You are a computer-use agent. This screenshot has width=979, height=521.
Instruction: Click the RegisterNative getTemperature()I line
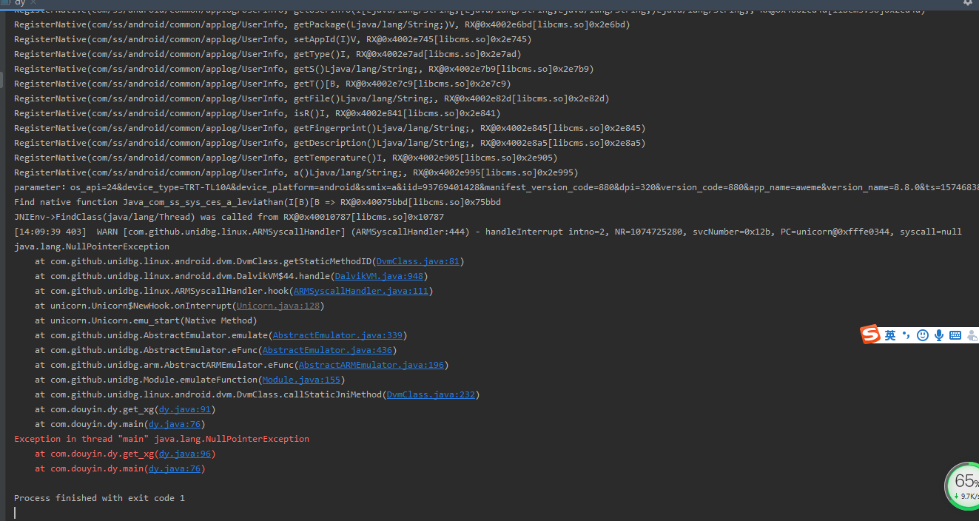click(286, 158)
